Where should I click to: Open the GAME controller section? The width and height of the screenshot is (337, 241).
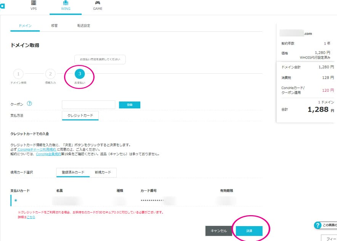pyautogui.click(x=98, y=6)
